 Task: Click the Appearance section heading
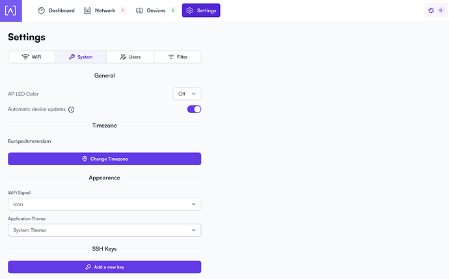pyautogui.click(x=105, y=178)
